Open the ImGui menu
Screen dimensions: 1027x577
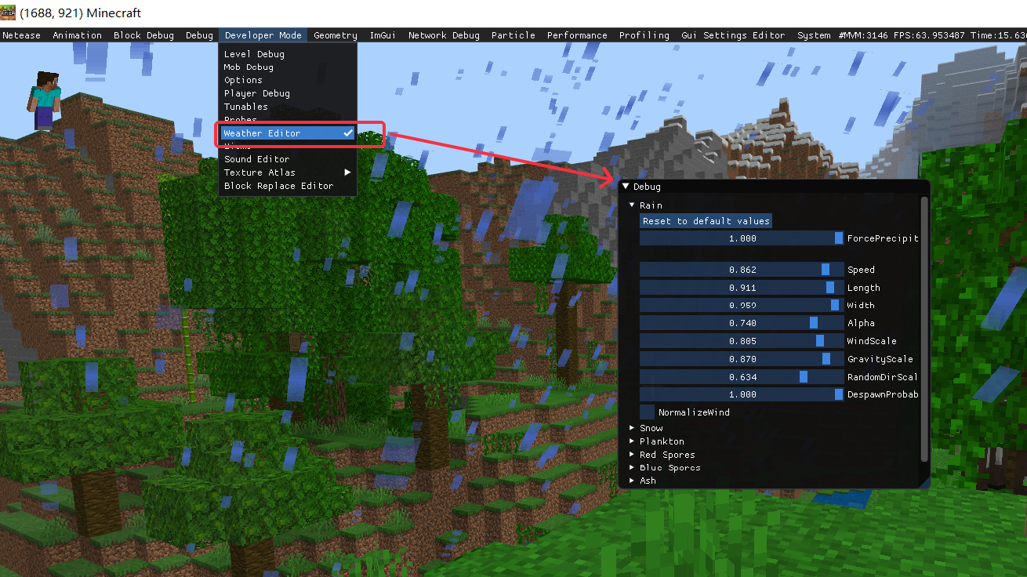click(383, 35)
